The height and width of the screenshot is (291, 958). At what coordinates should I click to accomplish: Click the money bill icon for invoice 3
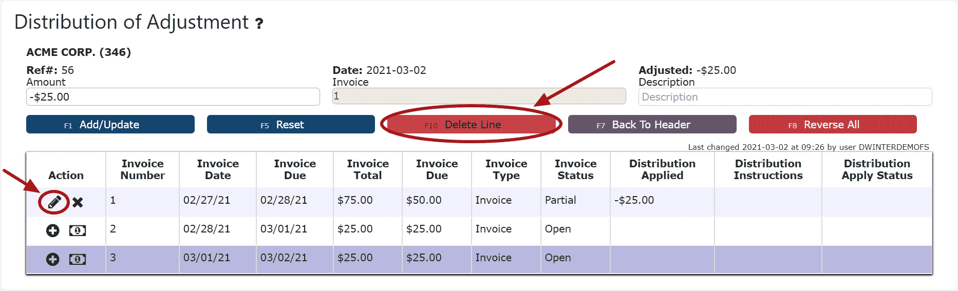[78, 260]
